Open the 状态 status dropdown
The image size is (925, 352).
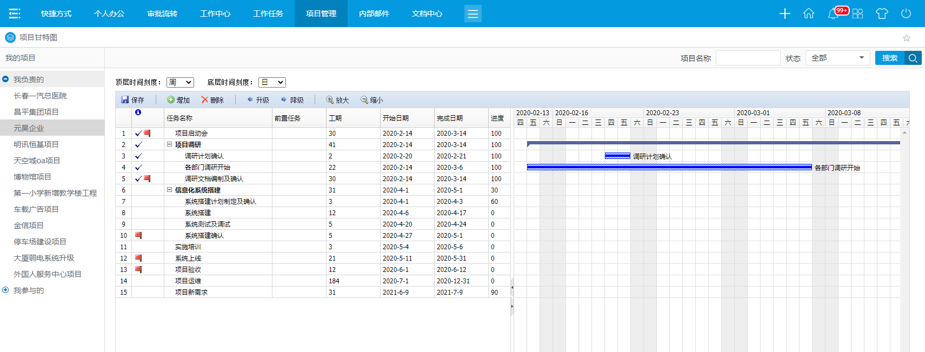[x=837, y=58]
